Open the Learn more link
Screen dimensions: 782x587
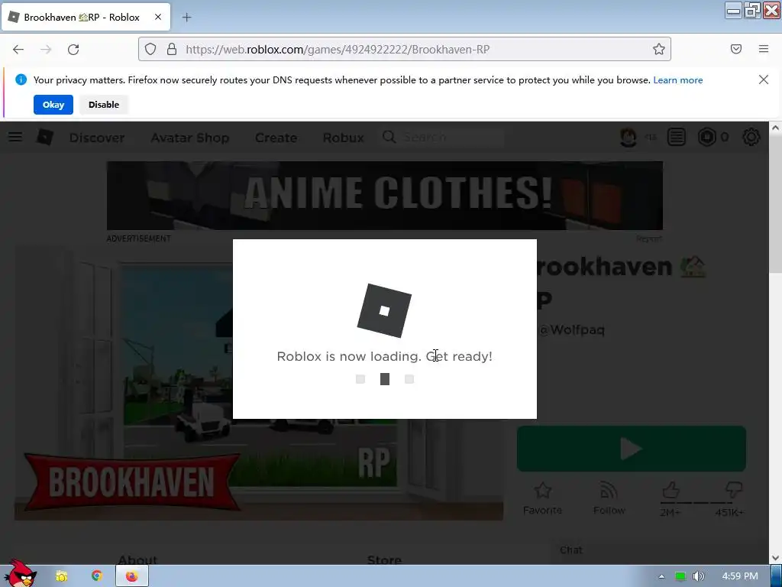pos(678,79)
